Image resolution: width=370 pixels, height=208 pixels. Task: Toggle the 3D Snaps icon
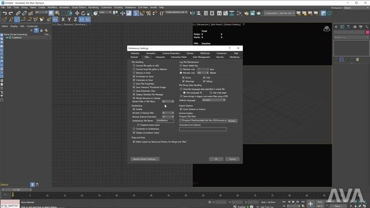(135, 13)
